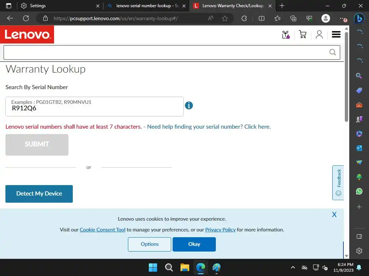Open Edge Settings and more menu
This screenshot has width=369, height=276.
tap(342, 18)
